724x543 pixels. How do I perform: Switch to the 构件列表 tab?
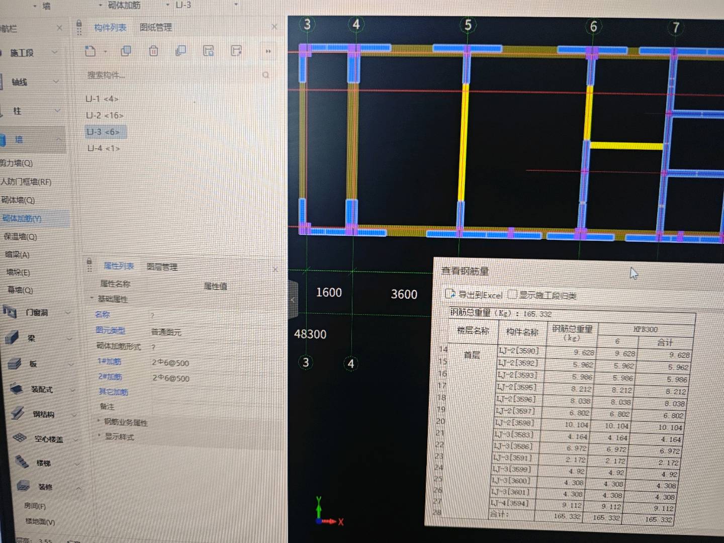(x=110, y=28)
